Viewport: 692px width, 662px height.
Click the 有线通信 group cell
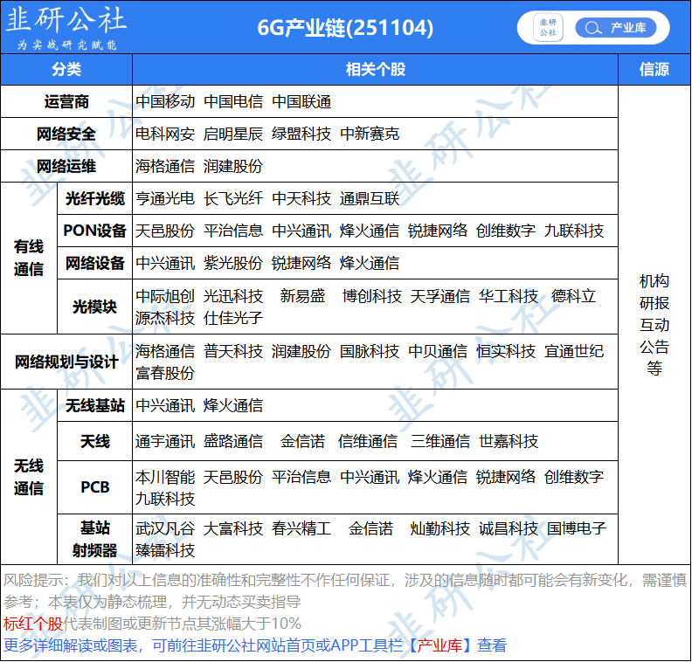29,259
